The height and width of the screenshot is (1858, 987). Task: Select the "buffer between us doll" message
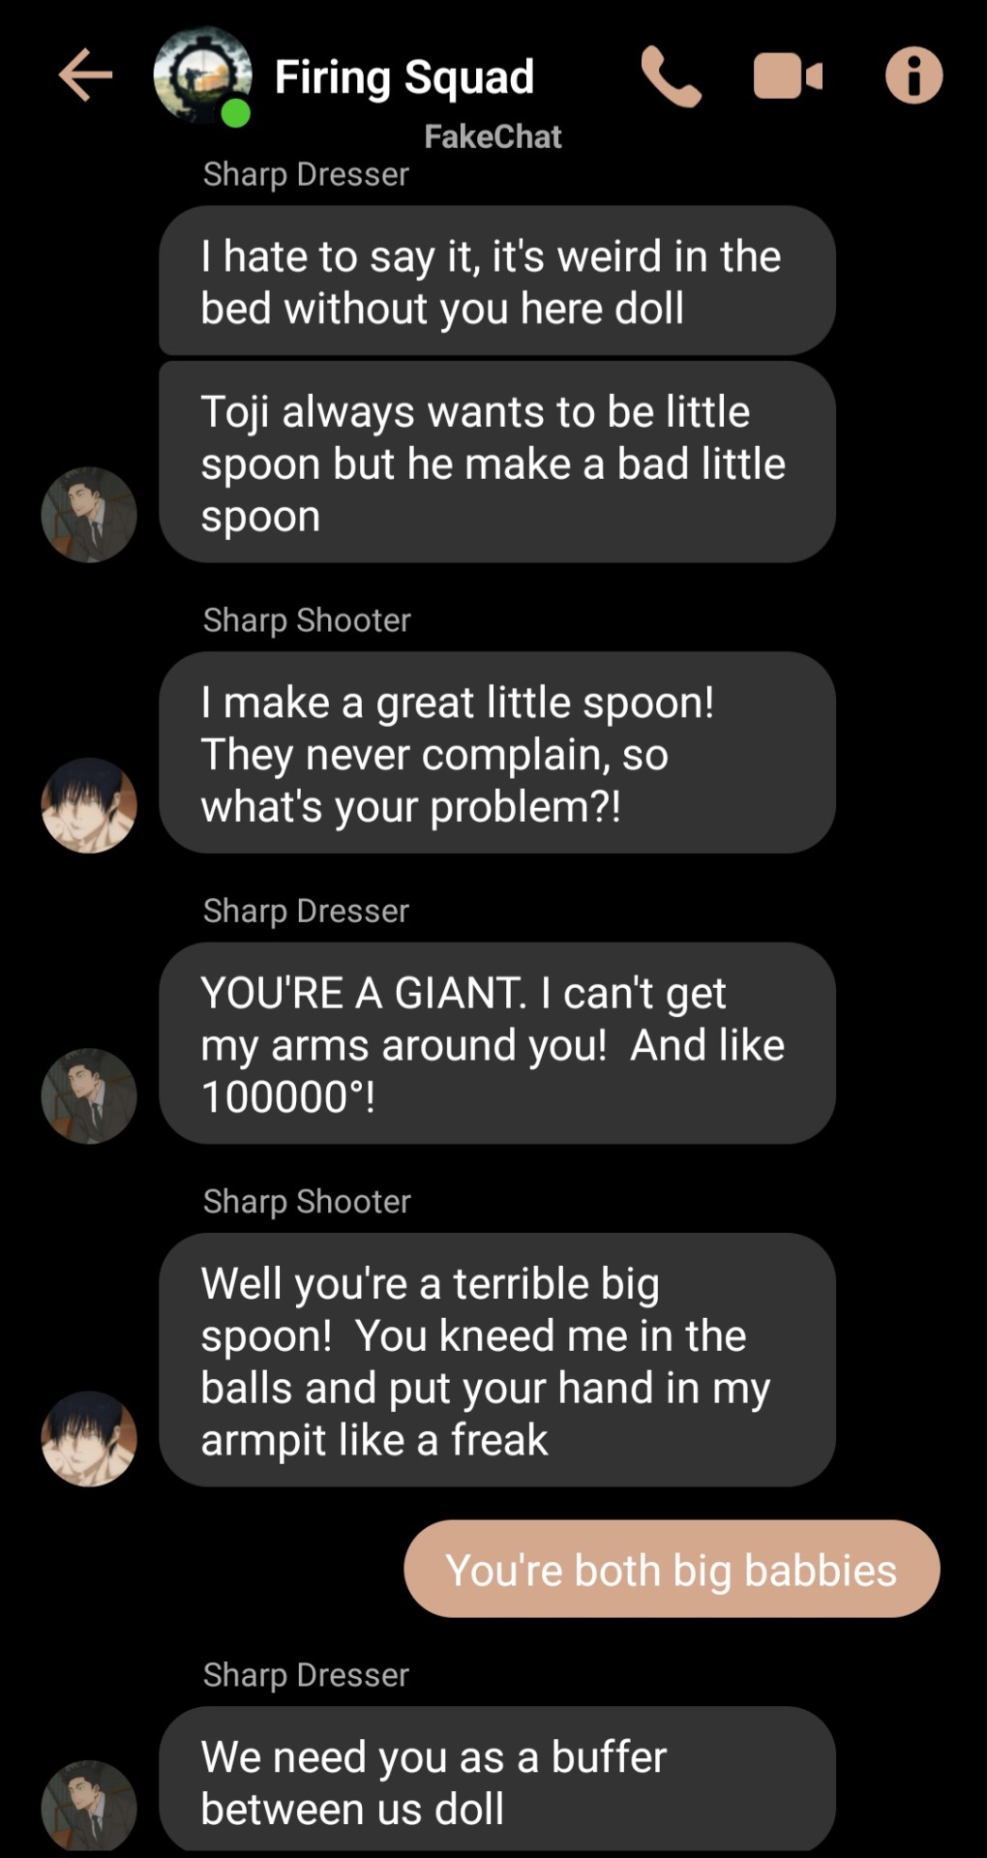coord(497,1781)
